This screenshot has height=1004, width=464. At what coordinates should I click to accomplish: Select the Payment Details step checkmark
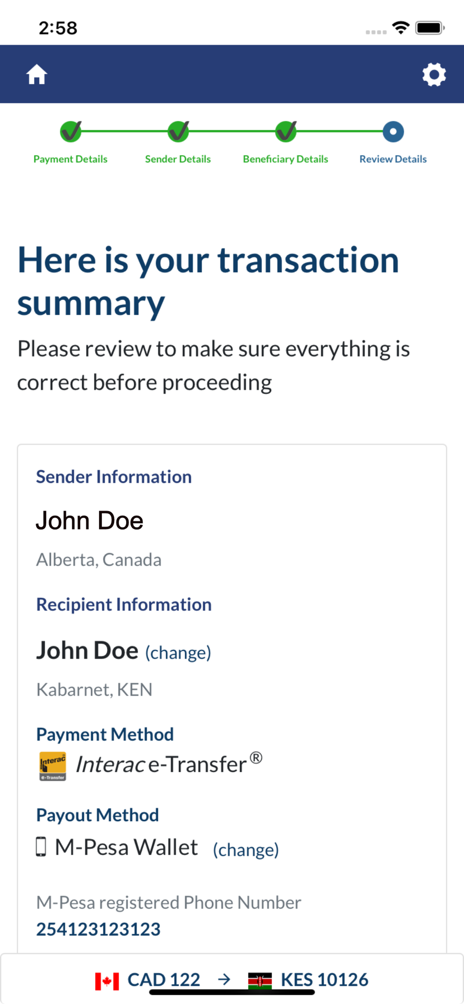click(71, 132)
